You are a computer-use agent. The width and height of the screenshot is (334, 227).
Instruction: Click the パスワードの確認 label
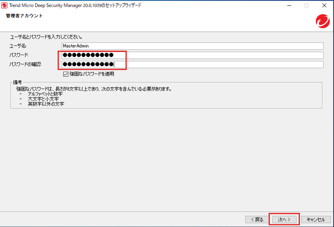coord(25,64)
